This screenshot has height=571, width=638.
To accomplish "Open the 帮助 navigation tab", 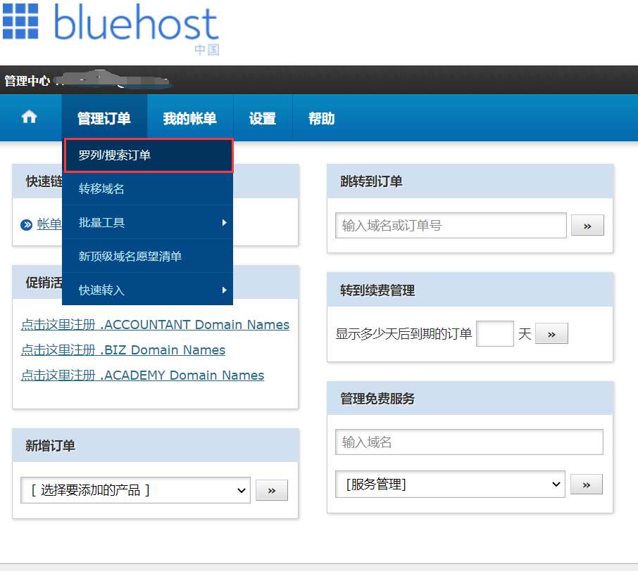I will 321,119.
